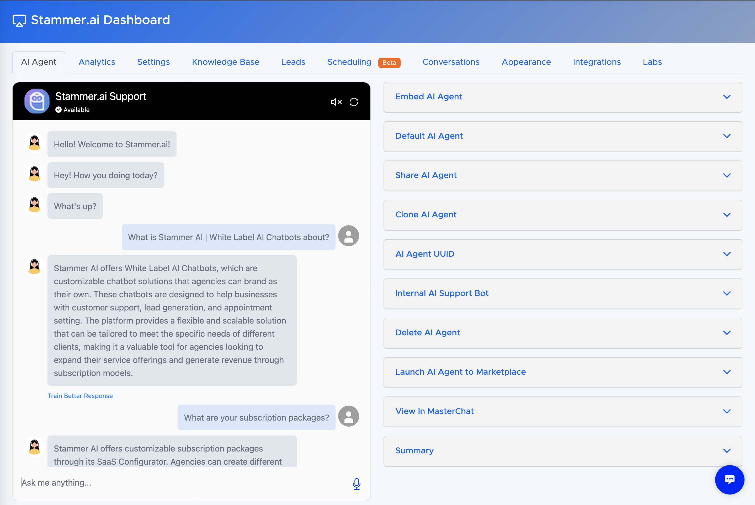
Task: Expand the Launch AI Agent to Marketplace chevron
Action: pos(727,372)
